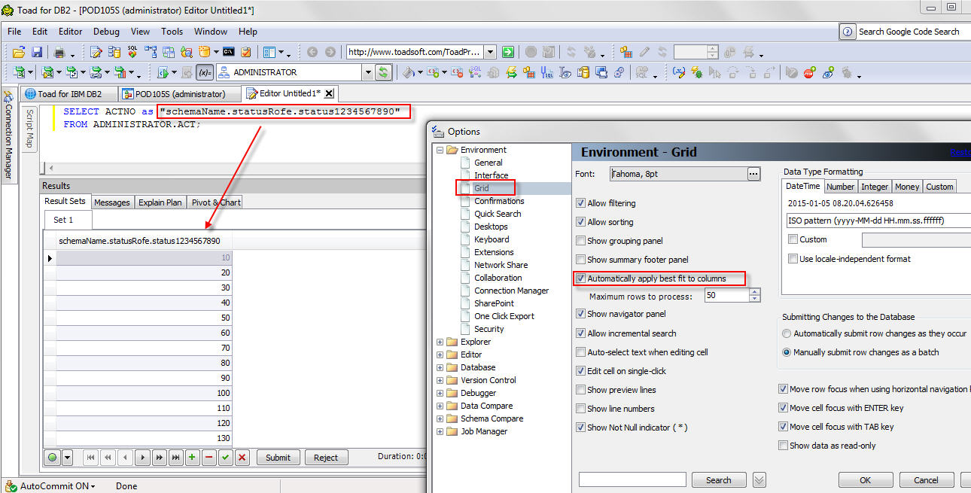Open the Window menu
The height and width of the screenshot is (493, 971).
coord(211,32)
